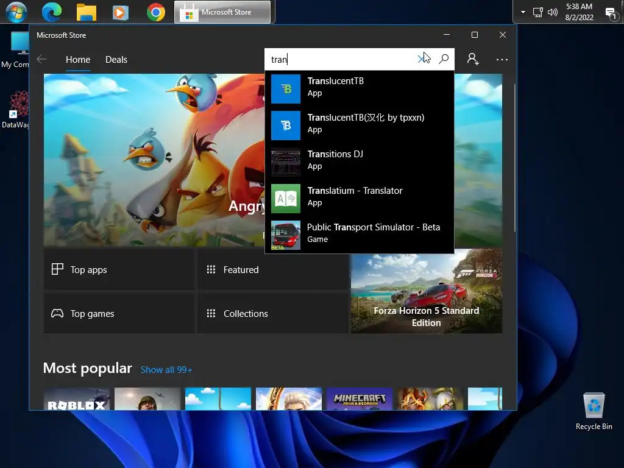Open the Windows Start orb

(x=16, y=12)
